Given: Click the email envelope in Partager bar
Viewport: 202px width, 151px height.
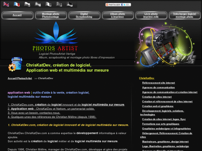Looking at the screenshot, I should pos(127,5).
